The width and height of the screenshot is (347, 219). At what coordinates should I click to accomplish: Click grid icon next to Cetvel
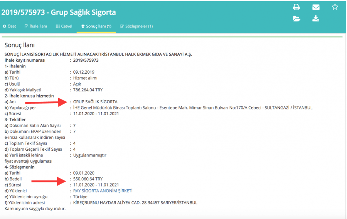pyautogui.click(x=57, y=26)
